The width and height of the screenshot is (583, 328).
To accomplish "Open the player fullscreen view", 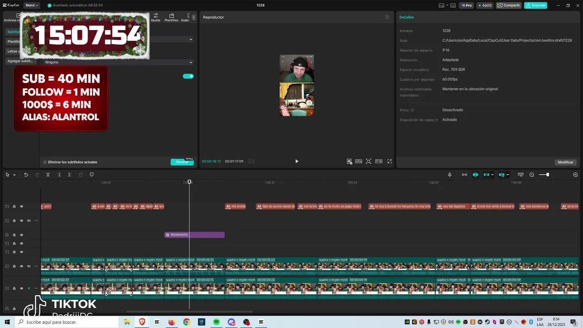I will coord(389,161).
